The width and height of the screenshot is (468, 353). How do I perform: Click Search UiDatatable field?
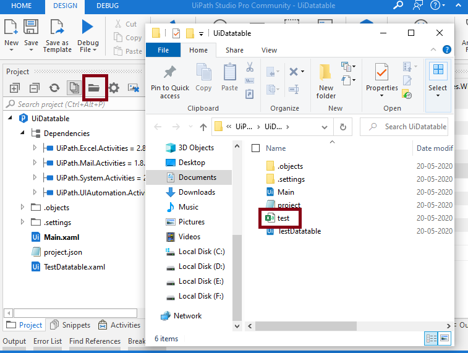pos(404,127)
